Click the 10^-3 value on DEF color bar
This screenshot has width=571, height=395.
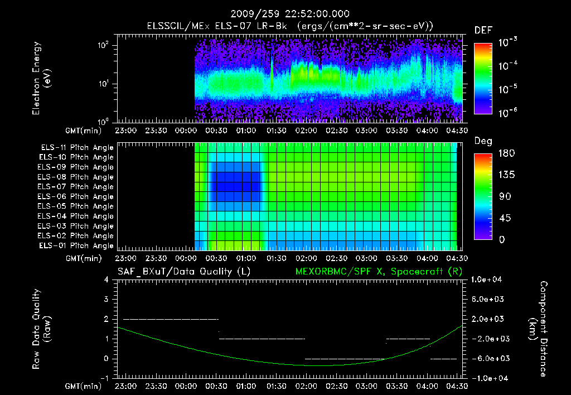[x=507, y=42]
